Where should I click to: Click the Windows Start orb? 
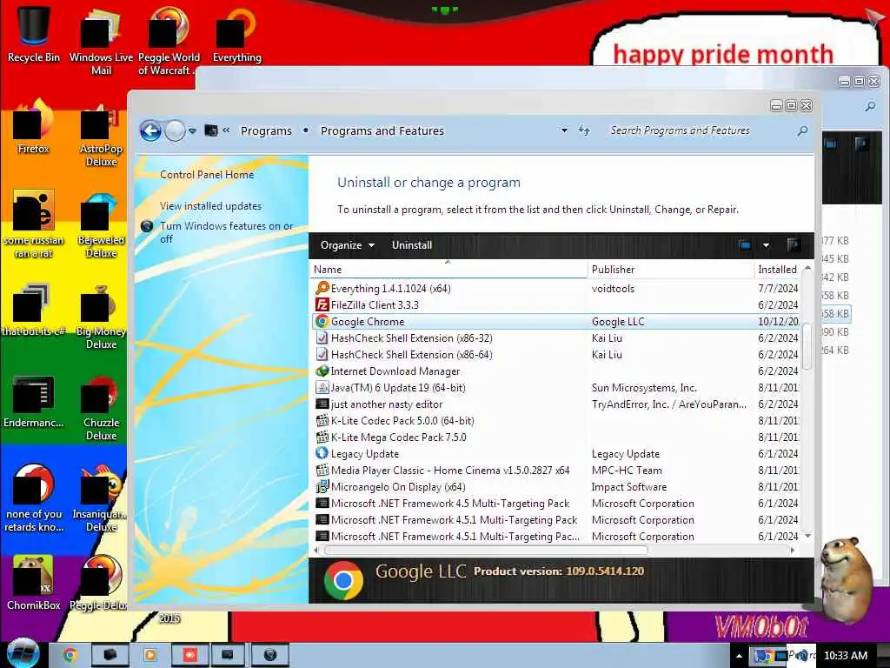pos(22,653)
